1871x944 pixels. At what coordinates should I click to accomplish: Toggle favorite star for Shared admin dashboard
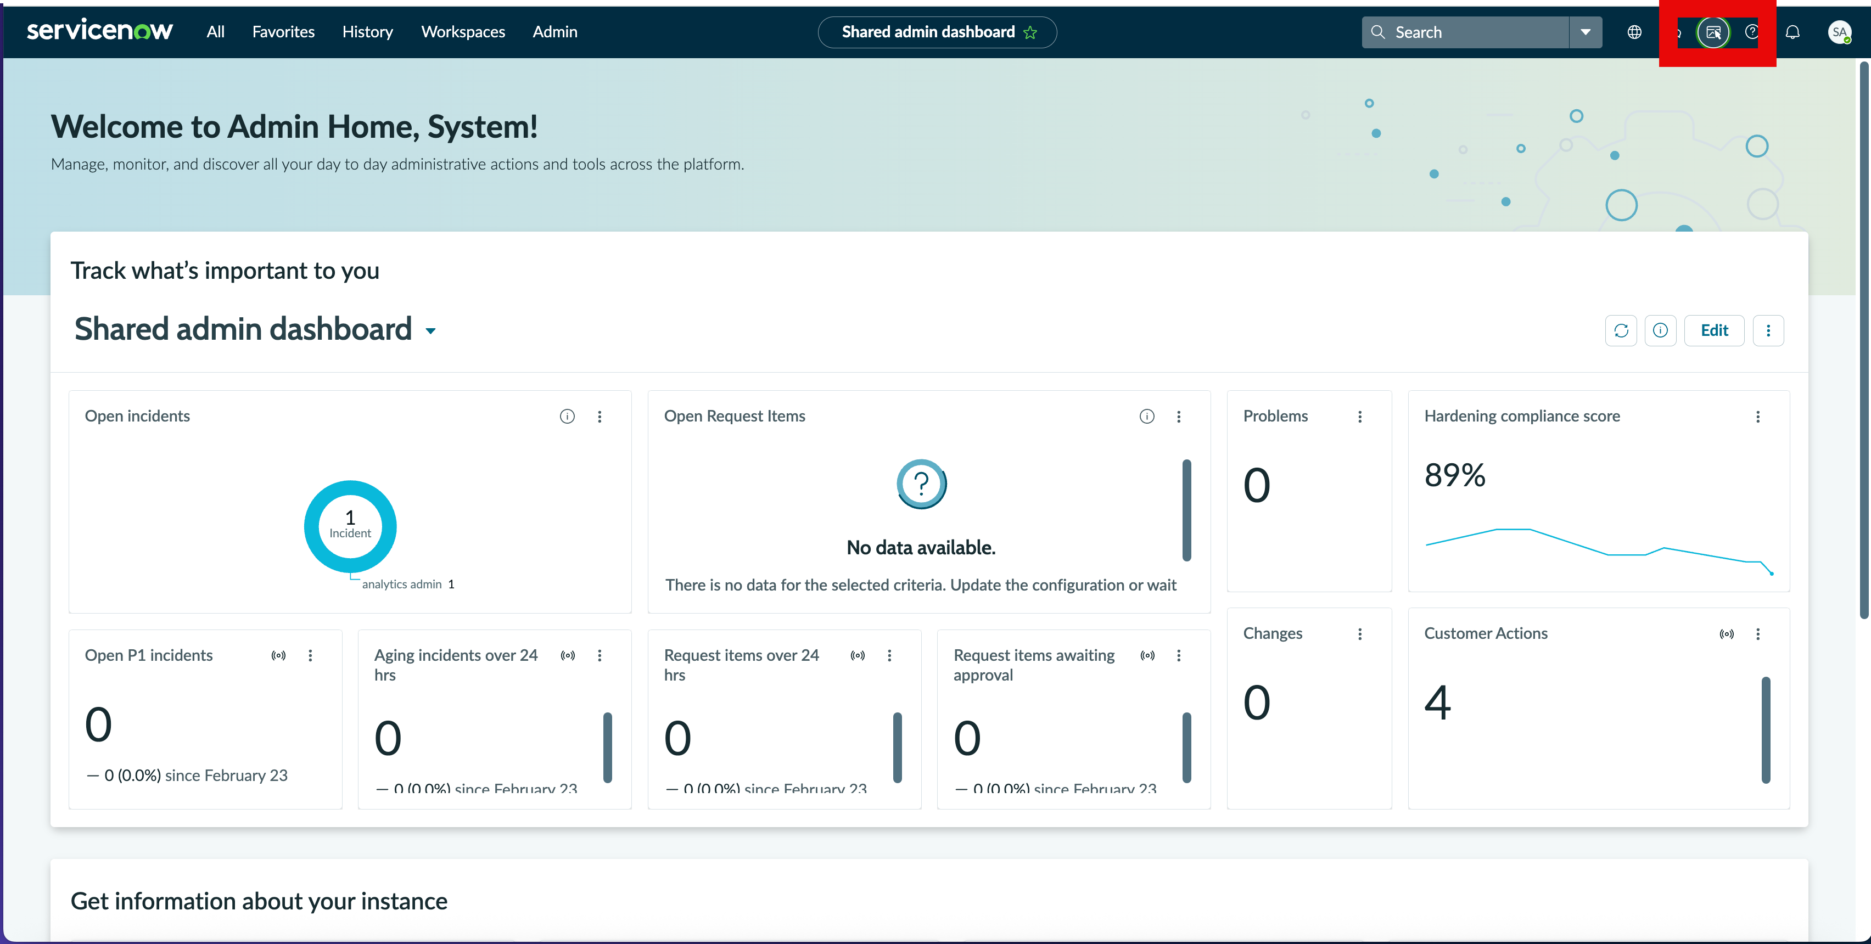pos(1030,32)
